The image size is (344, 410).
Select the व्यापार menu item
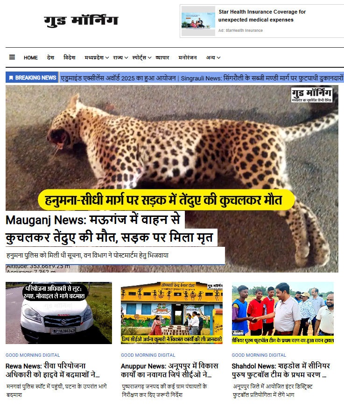[162, 58]
